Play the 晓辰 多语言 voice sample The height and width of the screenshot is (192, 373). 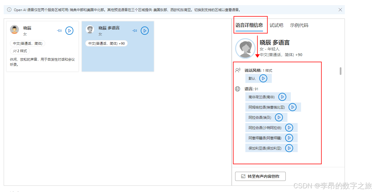145,30
